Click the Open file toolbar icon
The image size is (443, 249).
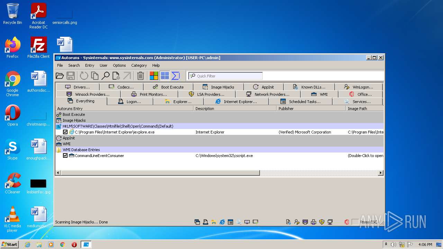(x=60, y=76)
